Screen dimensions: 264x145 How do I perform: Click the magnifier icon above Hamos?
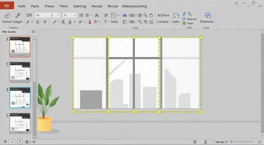click(x=190, y=14)
